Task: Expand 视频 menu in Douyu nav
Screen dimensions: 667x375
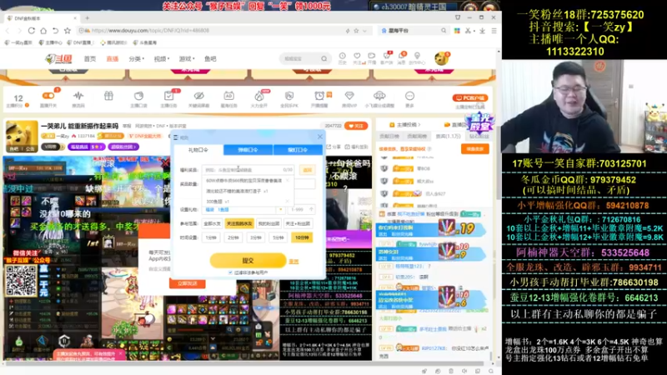Action: (162, 58)
